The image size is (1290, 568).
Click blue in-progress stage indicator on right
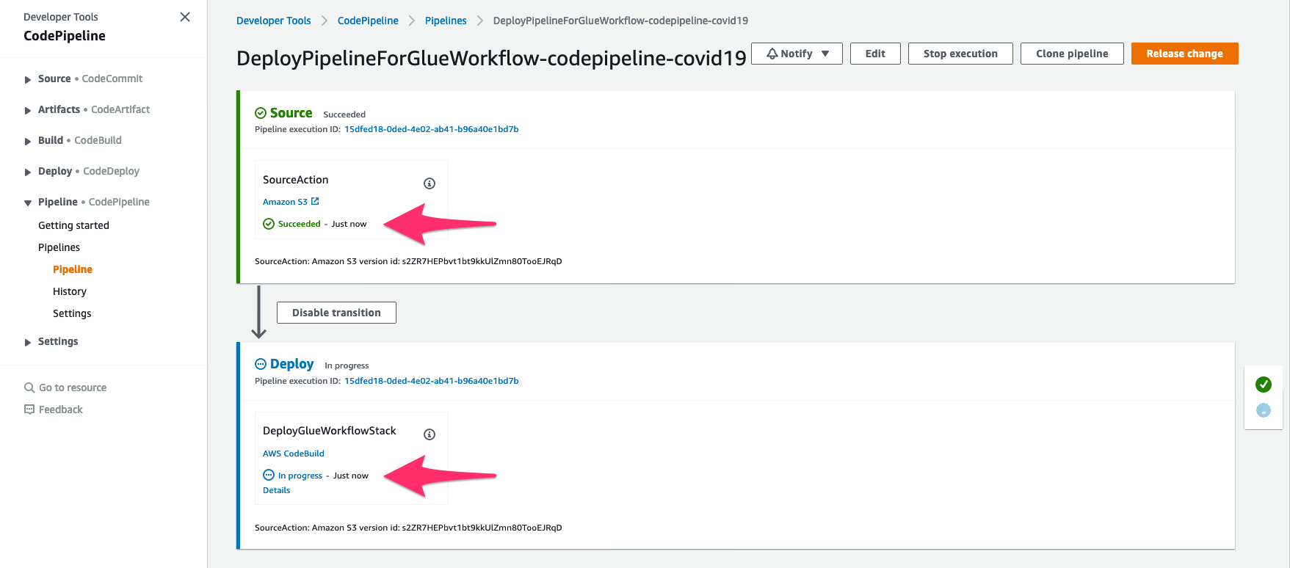(1264, 410)
